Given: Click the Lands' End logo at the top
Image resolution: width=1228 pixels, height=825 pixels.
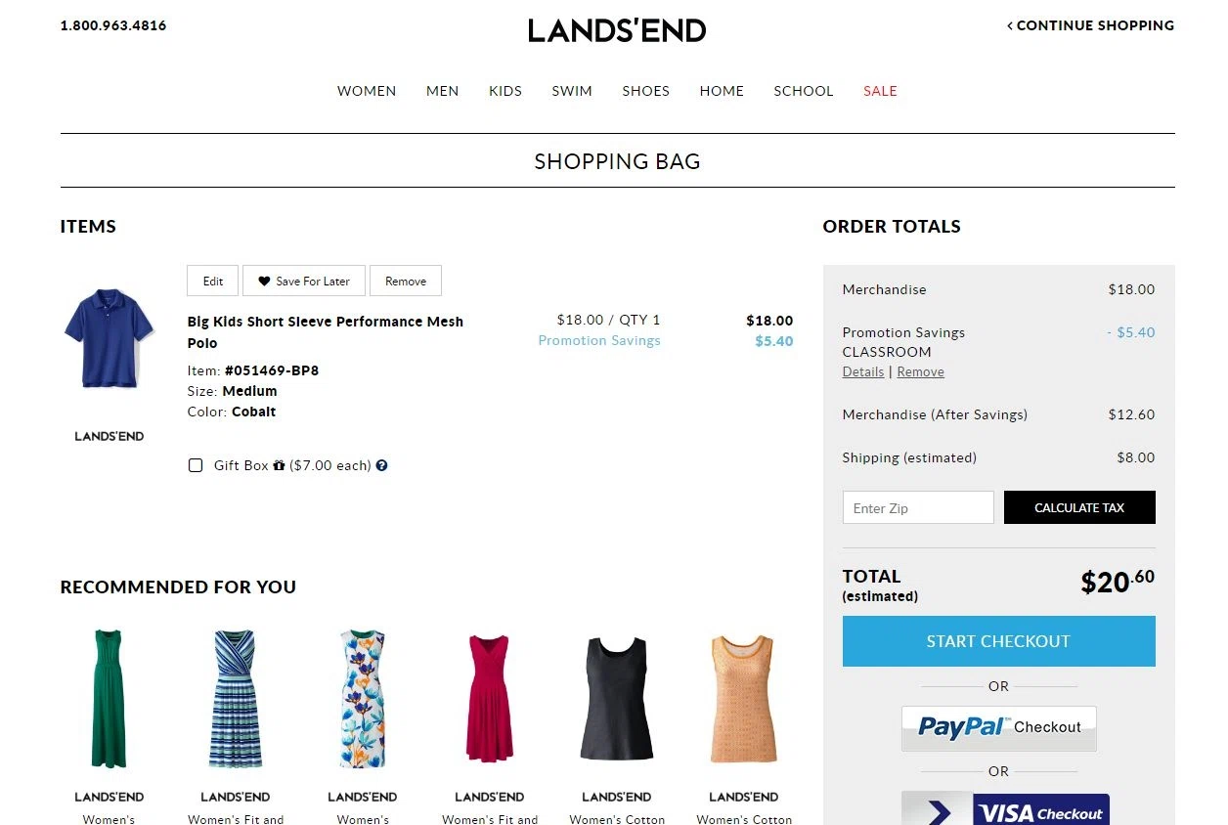Looking at the screenshot, I should (617, 30).
